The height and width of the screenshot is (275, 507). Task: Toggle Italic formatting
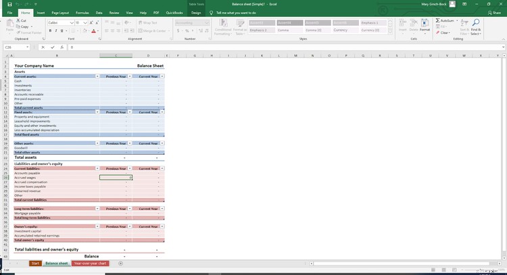click(56, 30)
